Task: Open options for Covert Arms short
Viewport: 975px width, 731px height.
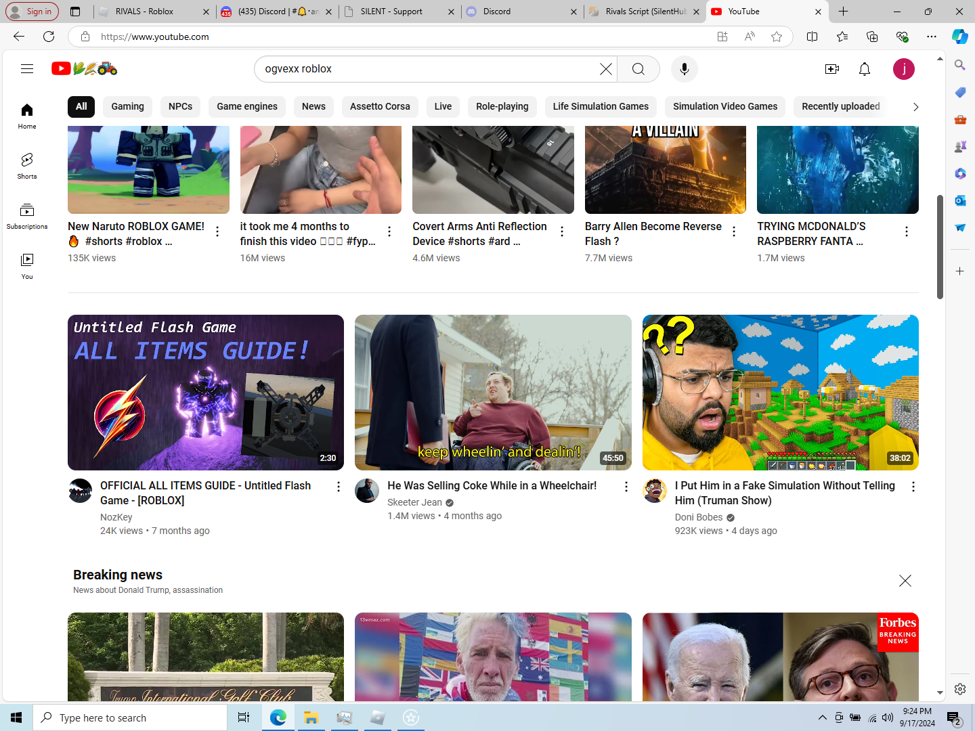Action: [x=562, y=231]
